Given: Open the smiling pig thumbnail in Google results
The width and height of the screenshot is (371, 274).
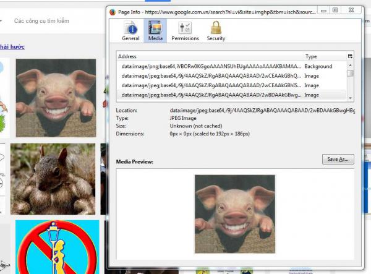Looking at the screenshot, I should coord(56,98).
